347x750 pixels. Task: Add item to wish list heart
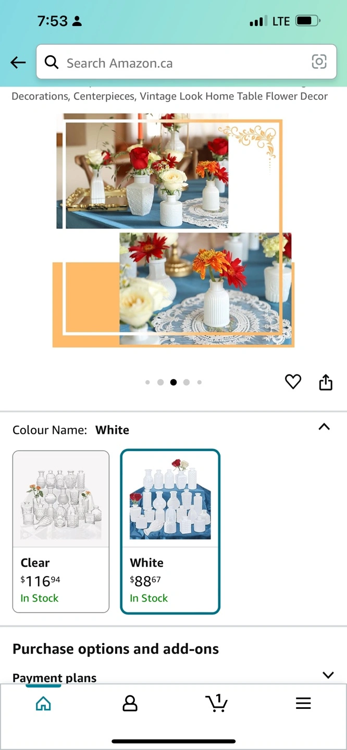[x=293, y=382]
